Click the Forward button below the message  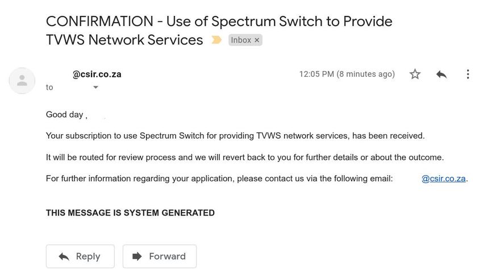tap(160, 256)
